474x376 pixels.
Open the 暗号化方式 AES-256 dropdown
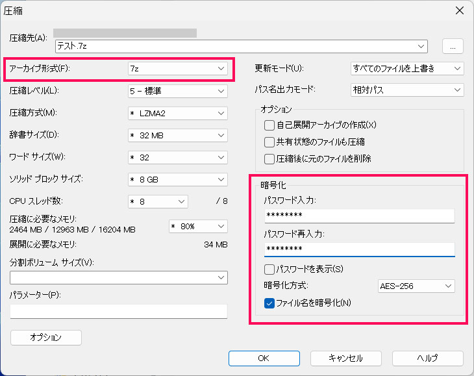point(416,286)
